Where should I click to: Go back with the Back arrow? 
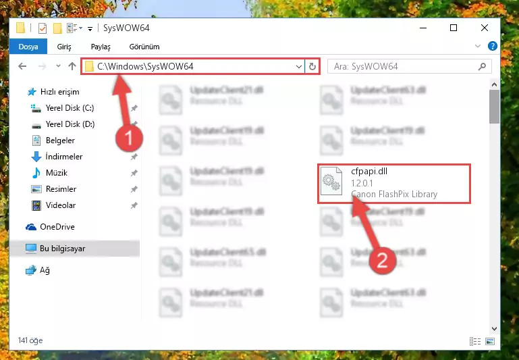tap(22, 66)
